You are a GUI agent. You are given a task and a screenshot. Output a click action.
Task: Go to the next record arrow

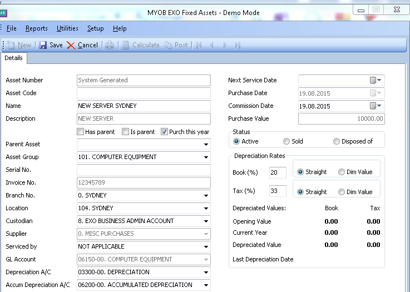point(225,45)
